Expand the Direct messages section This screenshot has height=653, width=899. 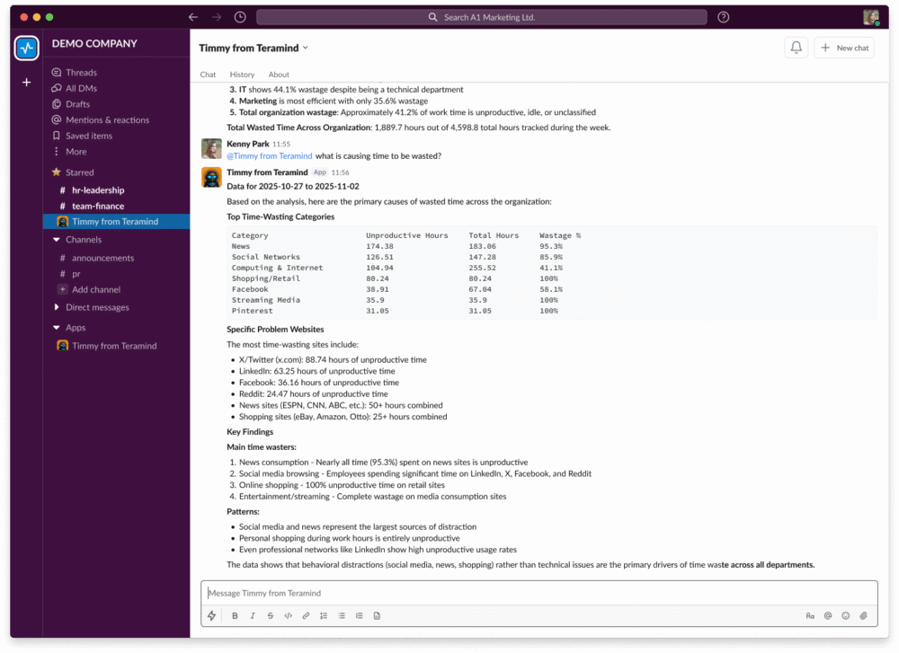tap(56, 307)
